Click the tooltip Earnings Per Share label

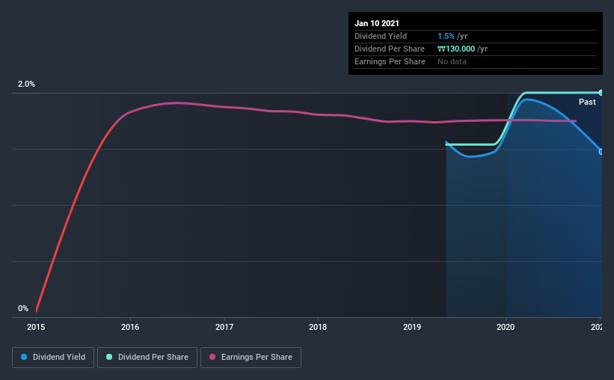pos(390,61)
